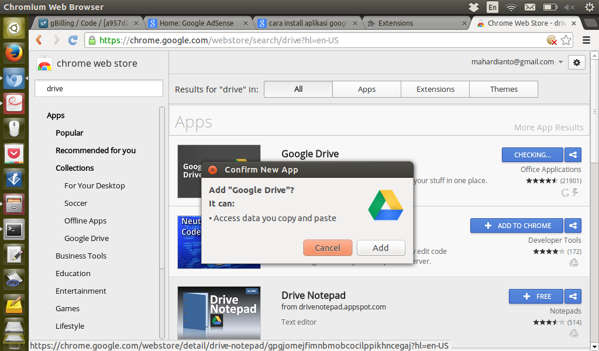The image size is (599, 351).
Task: Share the Drive Notepad listing
Action: [x=573, y=296]
